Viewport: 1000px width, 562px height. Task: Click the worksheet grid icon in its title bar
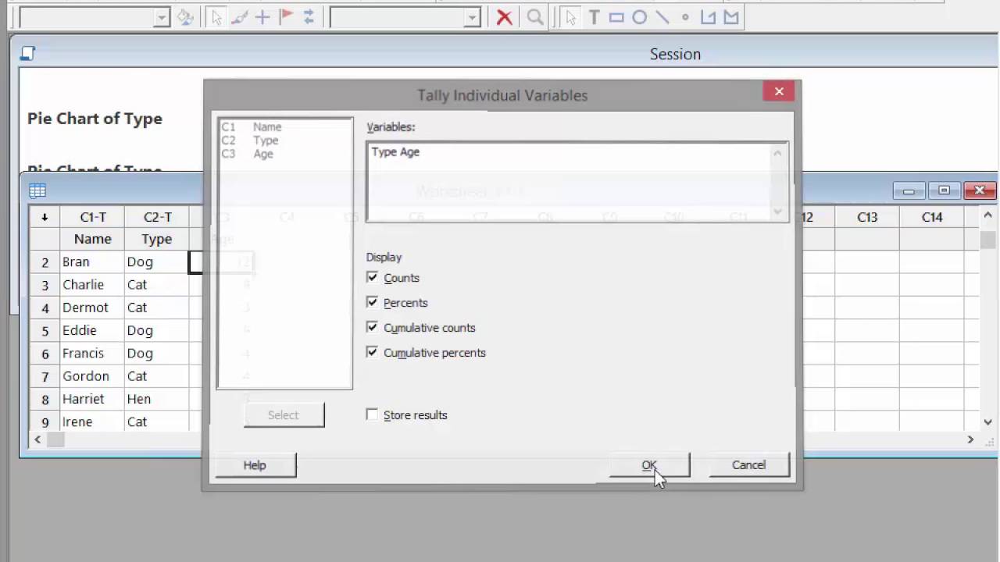click(37, 190)
